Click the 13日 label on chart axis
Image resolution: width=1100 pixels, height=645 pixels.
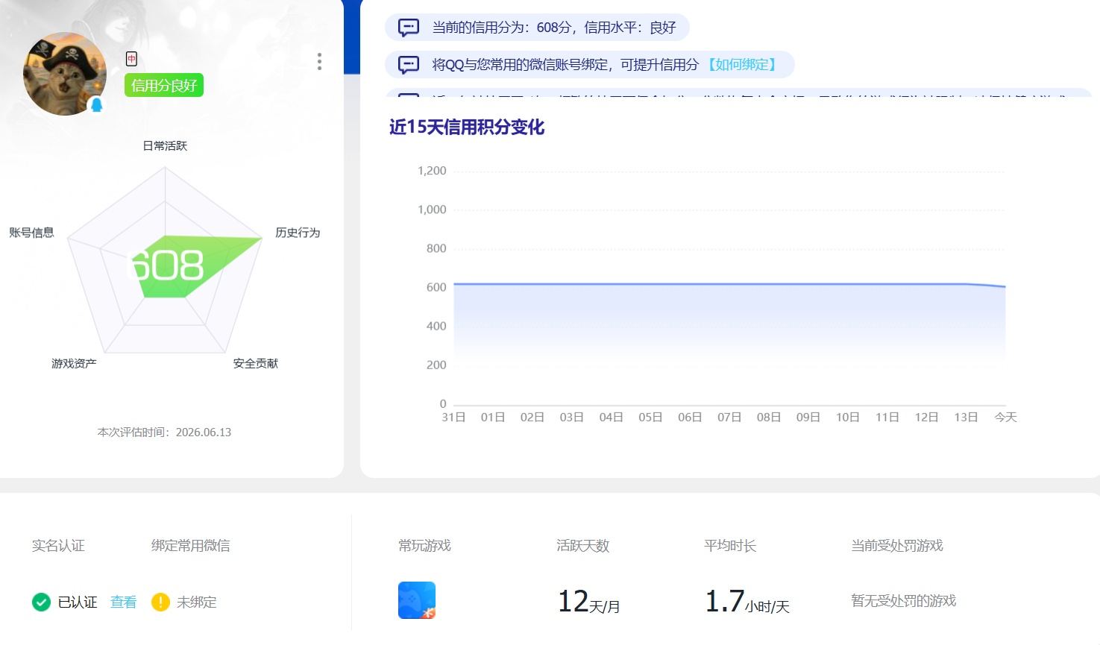click(x=966, y=418)
